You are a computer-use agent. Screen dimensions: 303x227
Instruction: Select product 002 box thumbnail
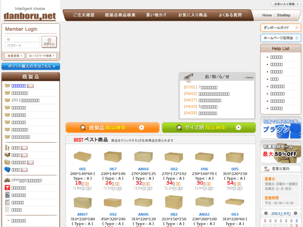[x=174, y=157]
